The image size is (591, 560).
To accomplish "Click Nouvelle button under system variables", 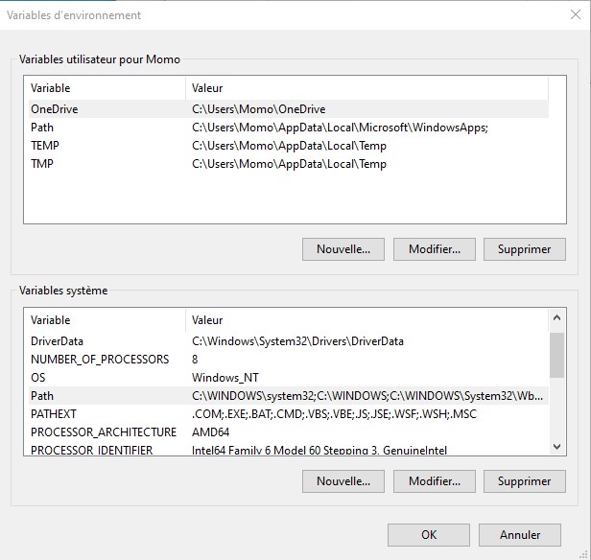I will 343,481.
